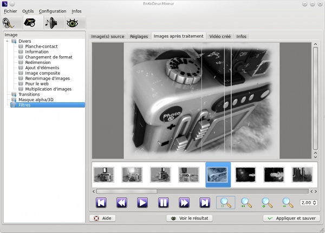
Task: Switch to the Vidéo créé tab
Action: (220, 36)
